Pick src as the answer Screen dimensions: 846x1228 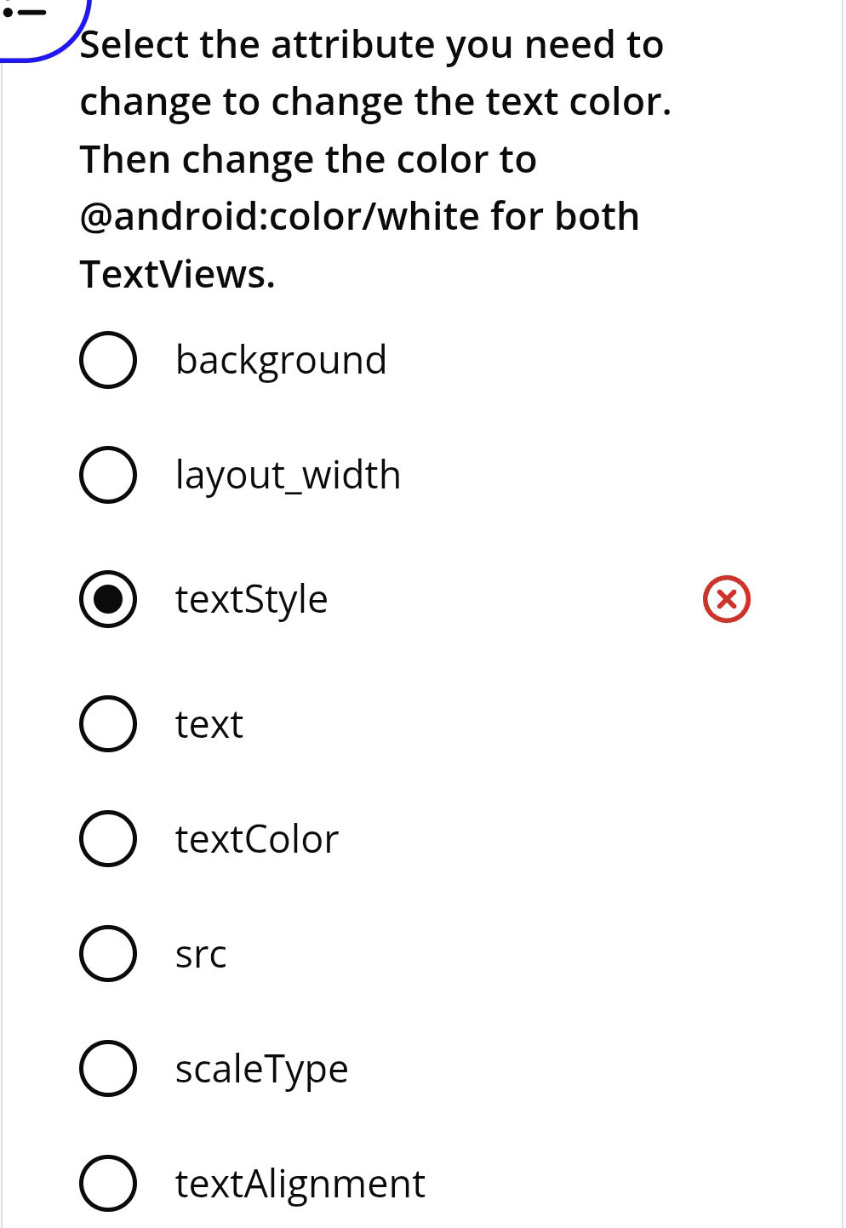pos(108,953)
